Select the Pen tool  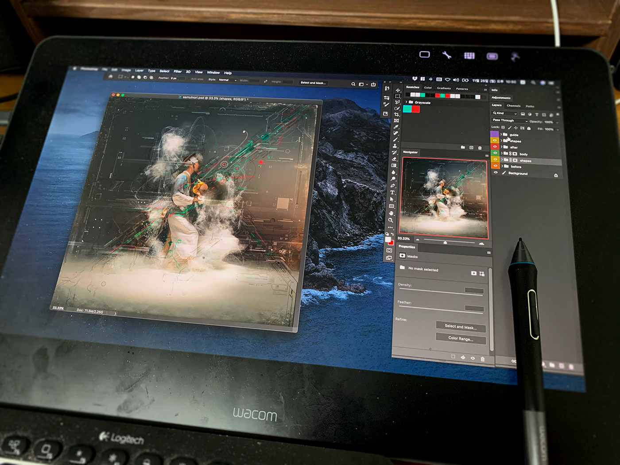[392, 186]
